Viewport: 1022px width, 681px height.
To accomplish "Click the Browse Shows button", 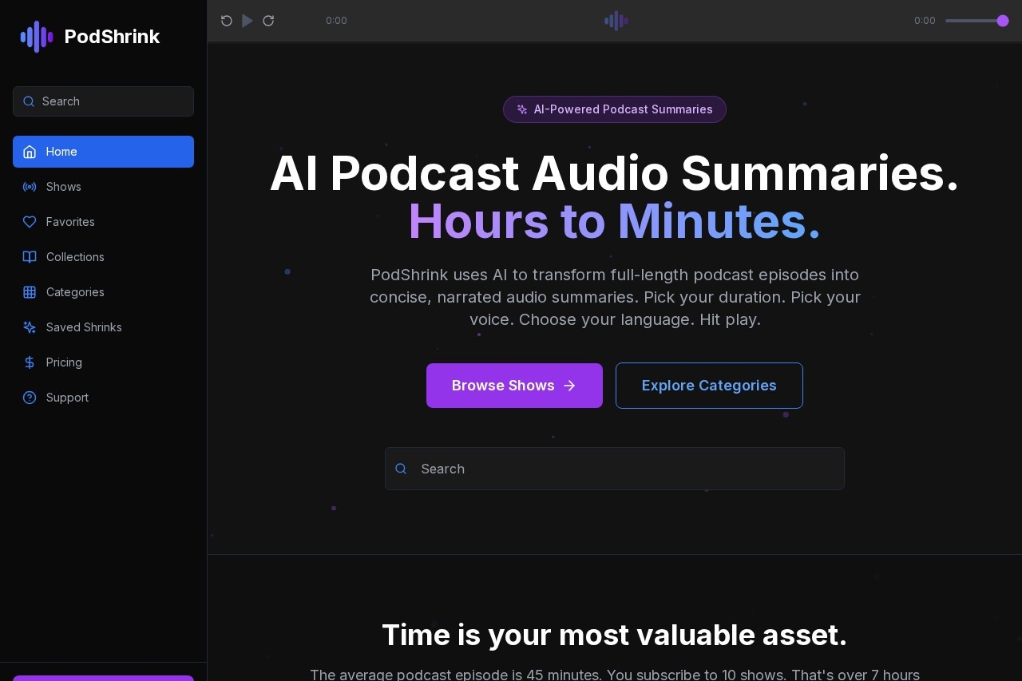I will pyautogui.click(x=514, y=386).
